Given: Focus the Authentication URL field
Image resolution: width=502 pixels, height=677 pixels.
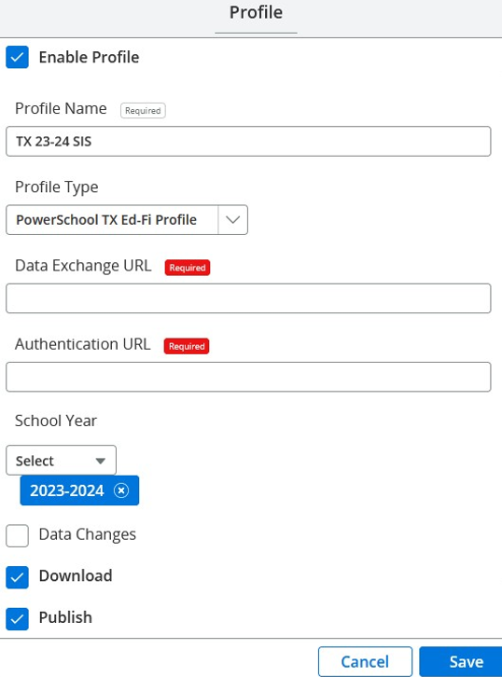Looking at the screenshot, I should [x=248, y=377].
